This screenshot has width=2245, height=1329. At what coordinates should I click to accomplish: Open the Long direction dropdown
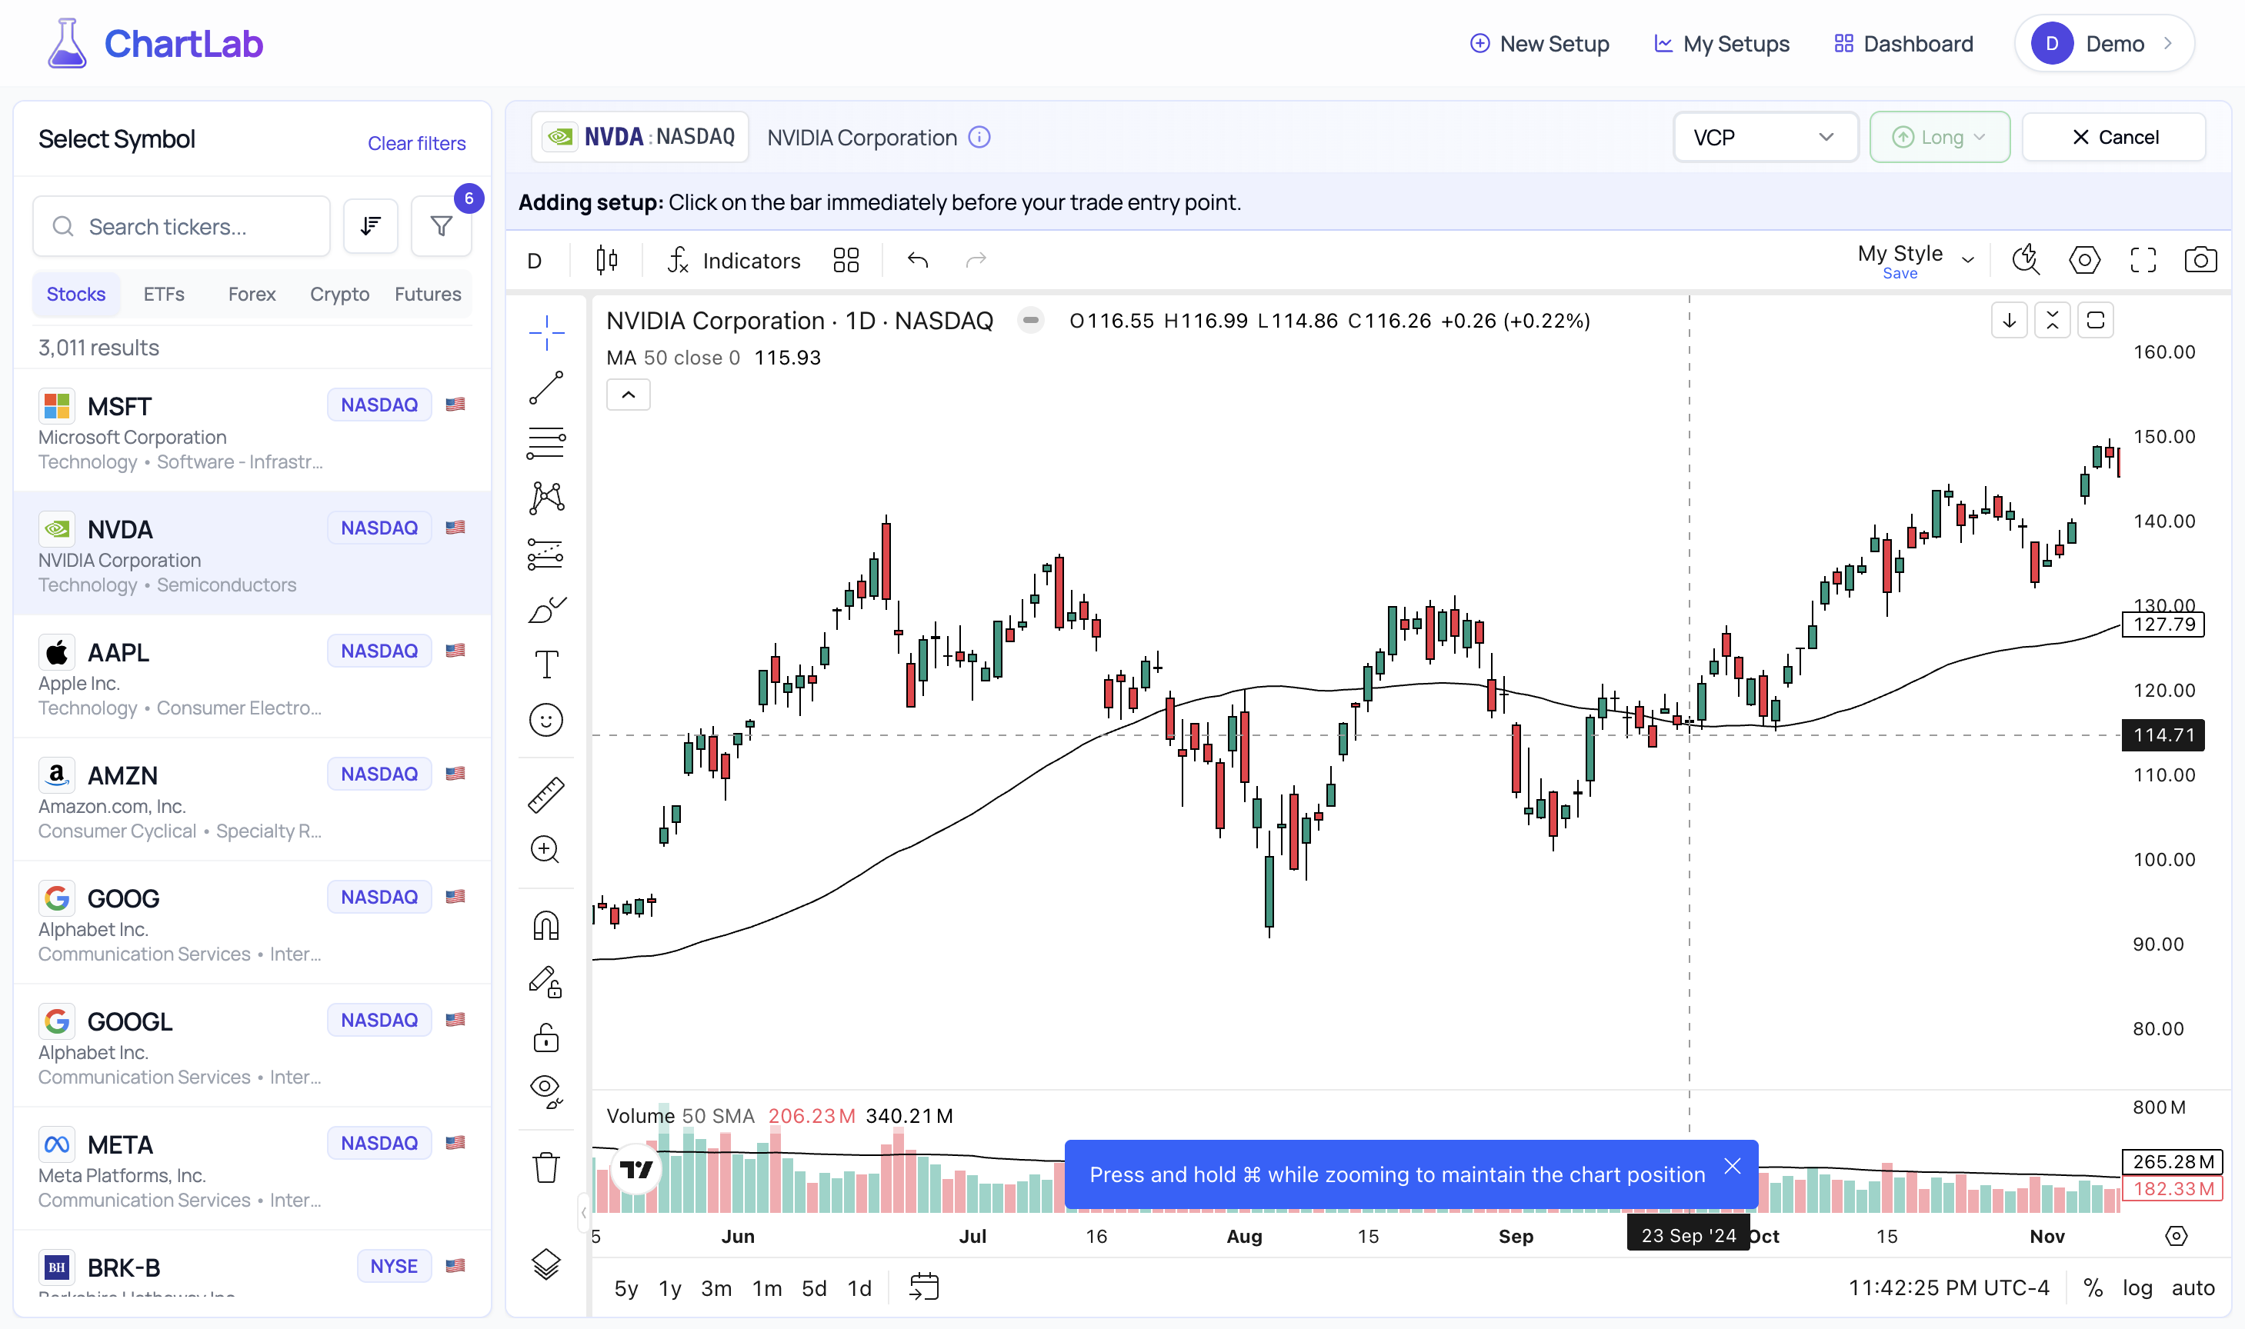[x=1940, y=137]
